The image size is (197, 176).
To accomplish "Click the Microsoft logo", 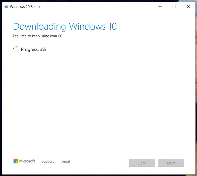I will tap(24, 161).
